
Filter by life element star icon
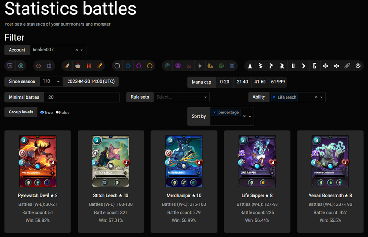coord(200,66)
